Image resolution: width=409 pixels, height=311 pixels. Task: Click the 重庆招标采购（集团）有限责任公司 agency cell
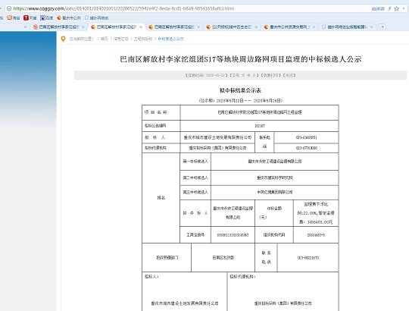217,148
